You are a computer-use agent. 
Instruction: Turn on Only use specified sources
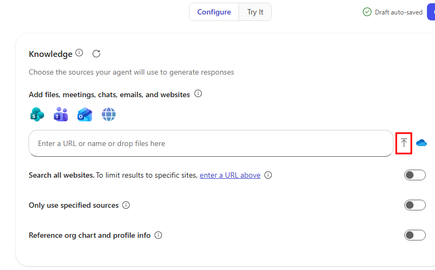click(x=415, y=205)
